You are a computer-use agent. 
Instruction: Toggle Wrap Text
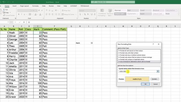pyautogui.click(x=66, y=10)
